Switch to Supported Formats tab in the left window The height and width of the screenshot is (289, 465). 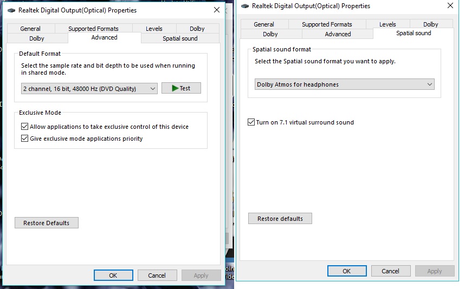[93, 29]
